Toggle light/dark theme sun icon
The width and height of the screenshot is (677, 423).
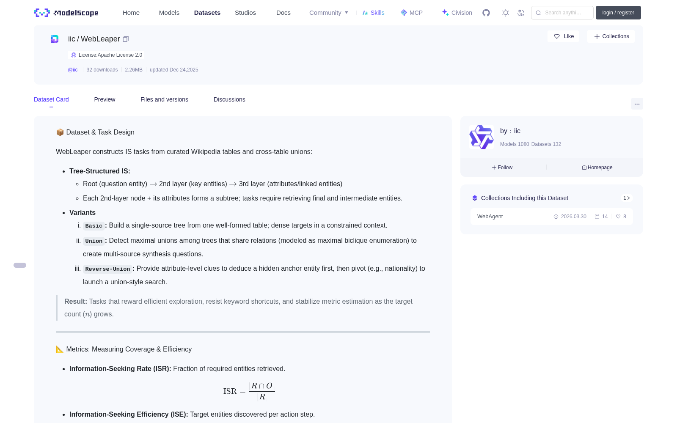point(506,13)
